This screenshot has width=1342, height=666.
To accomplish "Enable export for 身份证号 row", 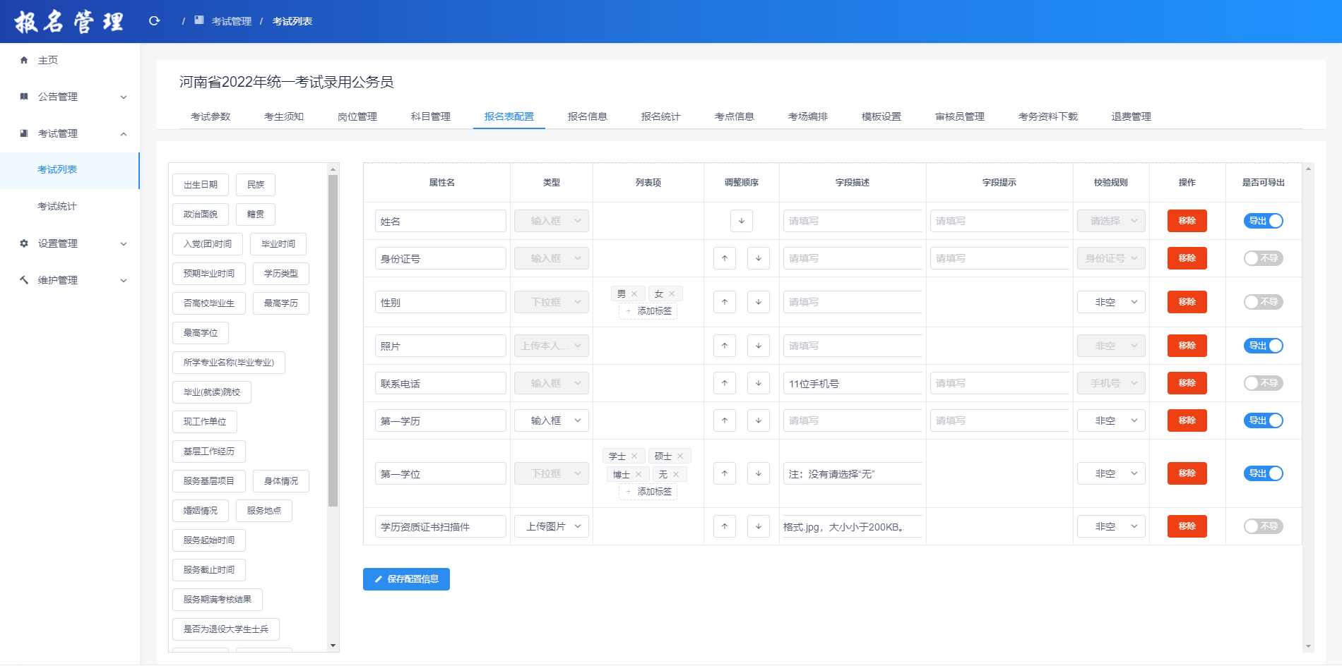I will [x=1263, y=258].
